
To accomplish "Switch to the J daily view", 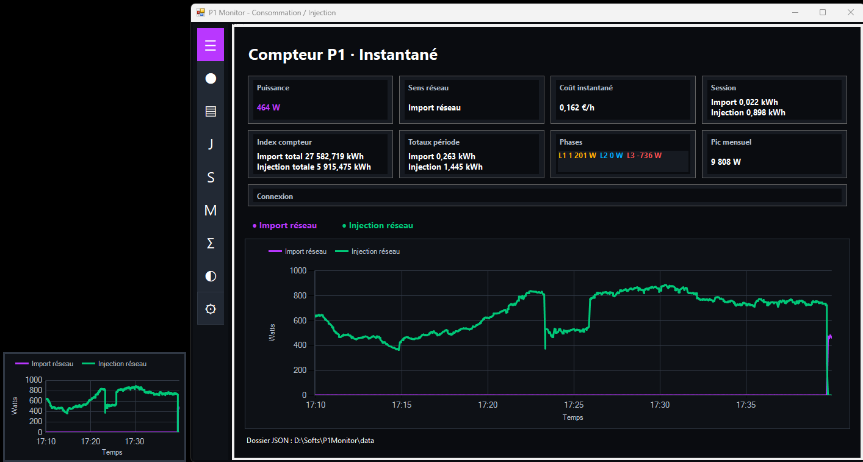I will [x=211, y=144].
